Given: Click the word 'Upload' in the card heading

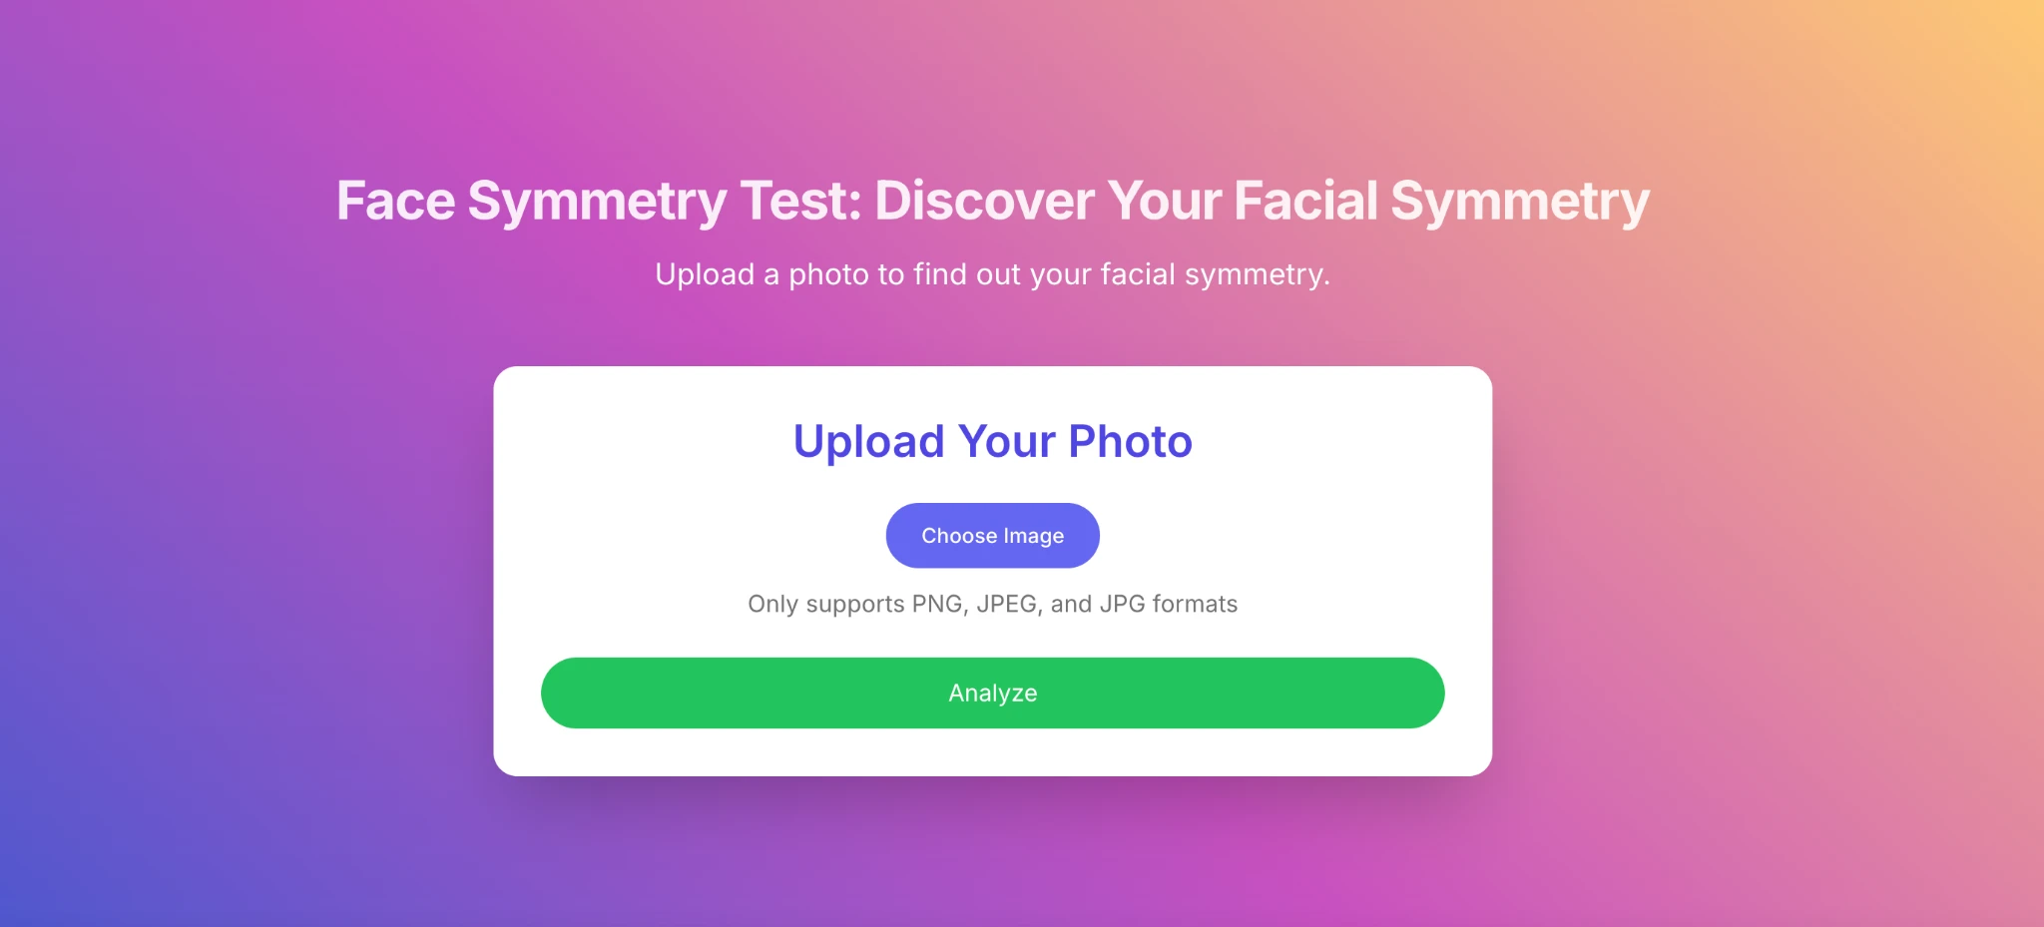Looking at the screenshot, I should click(868, 442).
